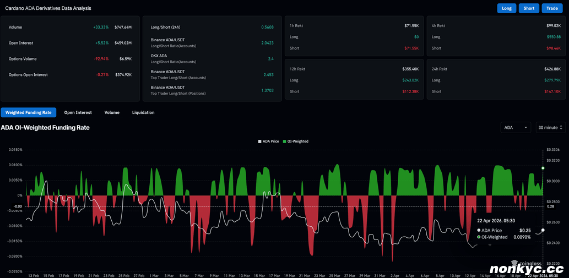Click the nonkyc.cc watermark text
Image resolution: width=569 pixels, height=278 pixels.
529,270
